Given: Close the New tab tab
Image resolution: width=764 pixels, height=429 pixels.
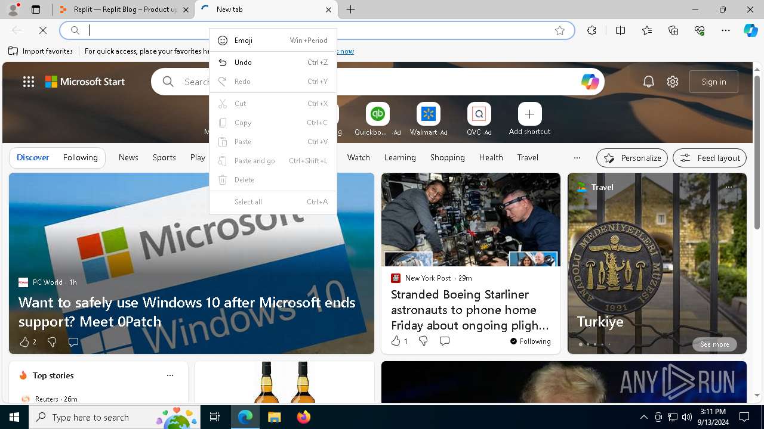Looking at the screenshot, I should coord(328,10).
